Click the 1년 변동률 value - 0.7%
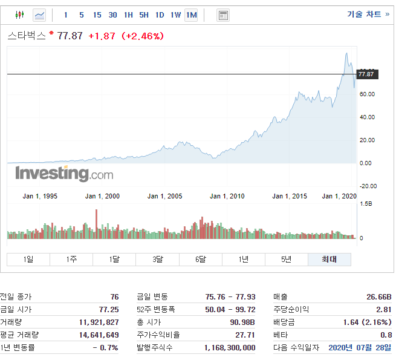The width and height of the screenshot is (396, 360). tap(105, 348)
